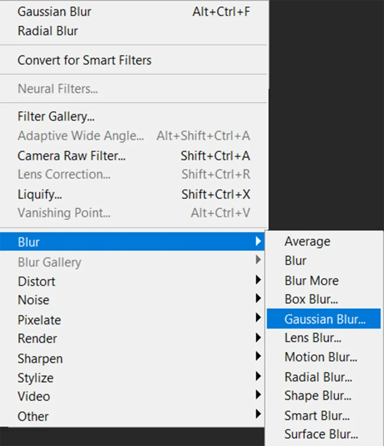The image size is (384, 446).
Task: Apply the Average blur filter
Action: point(307,242)
